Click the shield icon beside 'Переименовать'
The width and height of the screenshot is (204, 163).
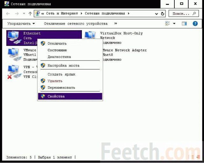43,88
